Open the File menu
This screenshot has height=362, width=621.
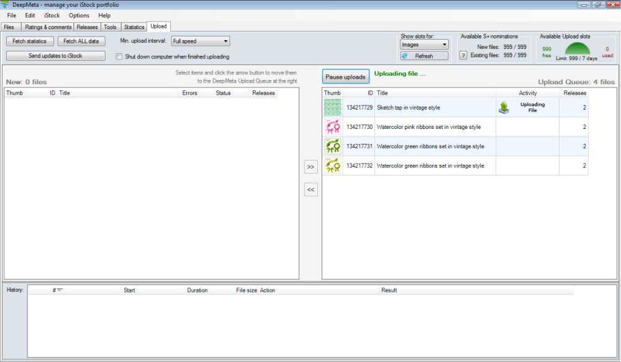click(11, 15)
